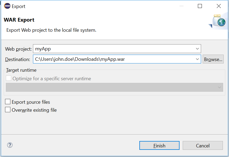Click the "Web project:" label
Screen dimensions: 229x157
pyautogui.click(x=18, y=49)
